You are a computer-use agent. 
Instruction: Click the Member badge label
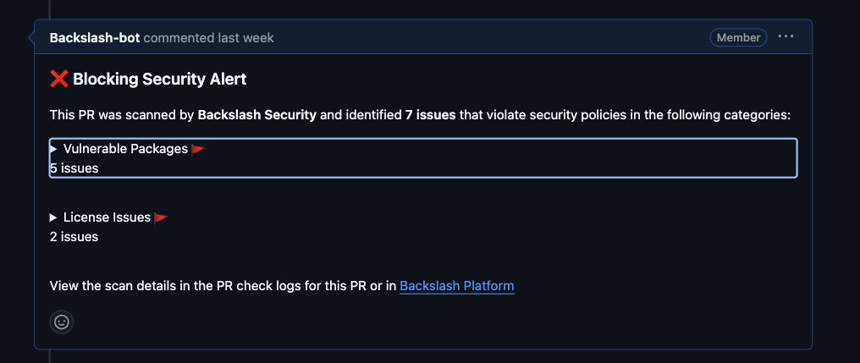click(x=738, y=37)
